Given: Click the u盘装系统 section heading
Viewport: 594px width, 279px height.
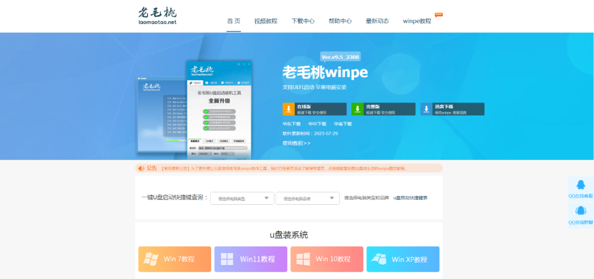Looking at the screenshot, I should tap(289, 235).
